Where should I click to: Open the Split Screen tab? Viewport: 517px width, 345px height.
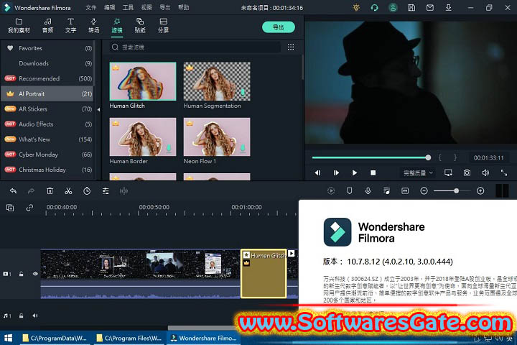coord(163,26)
